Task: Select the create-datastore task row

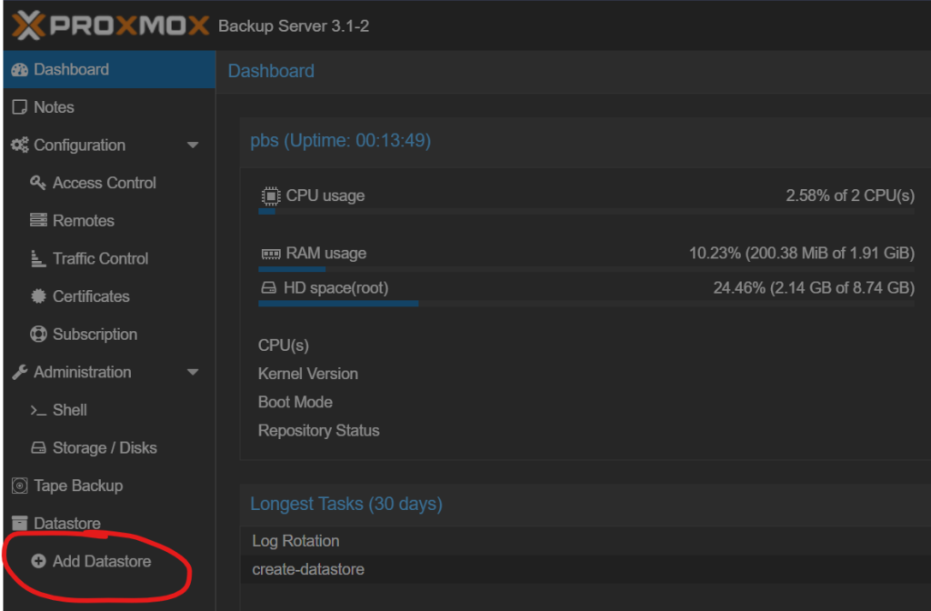Action: pyautogui.click(x=586, y=569)
